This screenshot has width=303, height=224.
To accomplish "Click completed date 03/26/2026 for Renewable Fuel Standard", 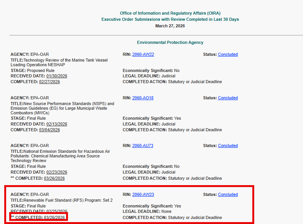I will click(x=54, y=217).
